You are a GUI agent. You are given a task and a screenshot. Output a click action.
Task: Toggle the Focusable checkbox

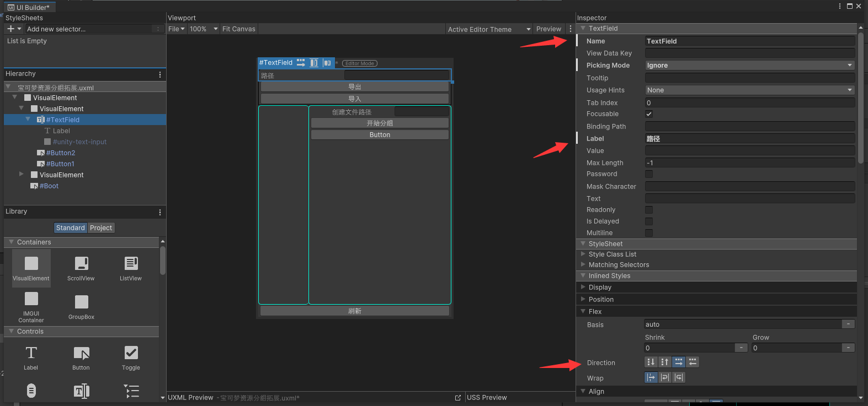649,114
